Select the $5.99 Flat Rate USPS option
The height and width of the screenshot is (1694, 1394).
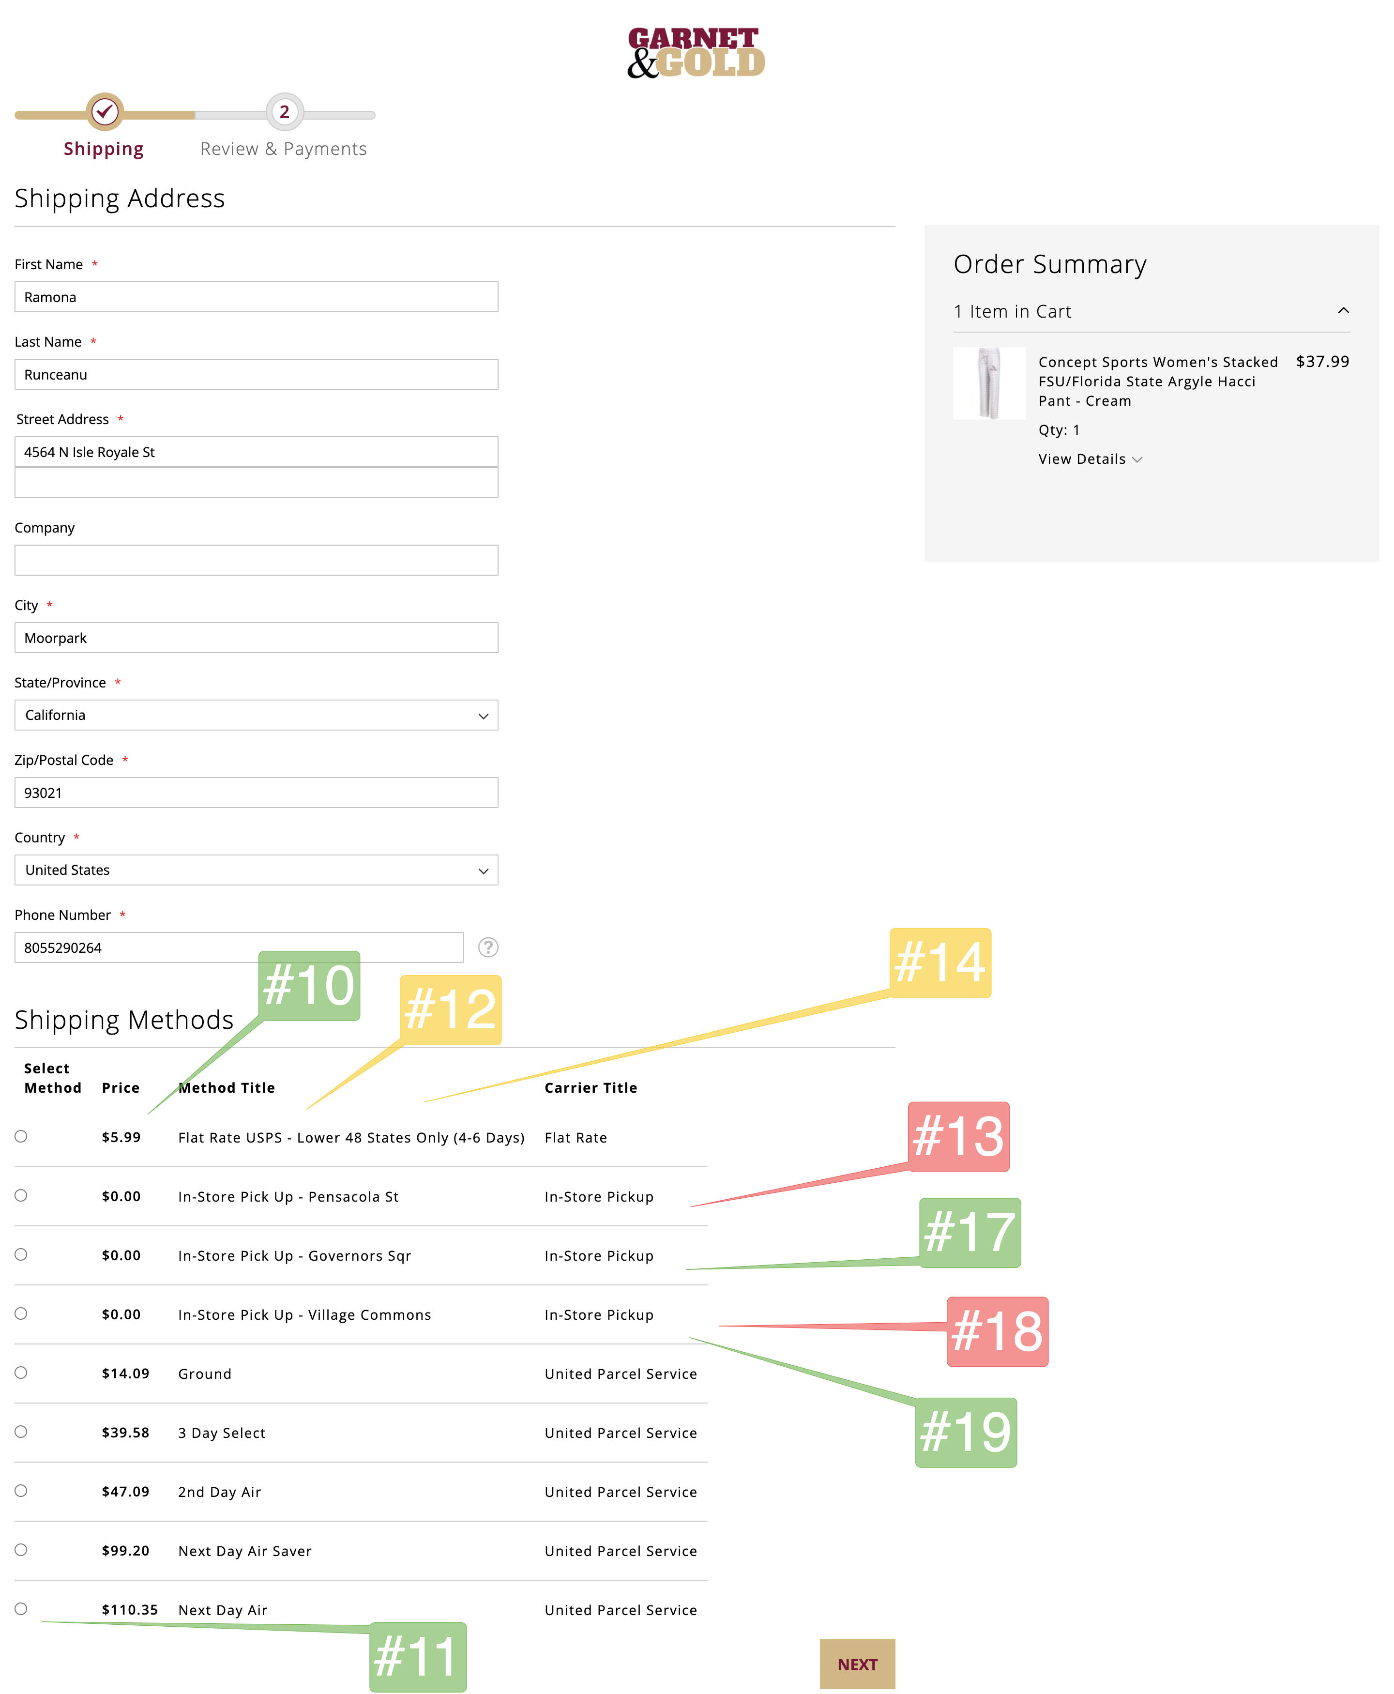(21, 1136)
